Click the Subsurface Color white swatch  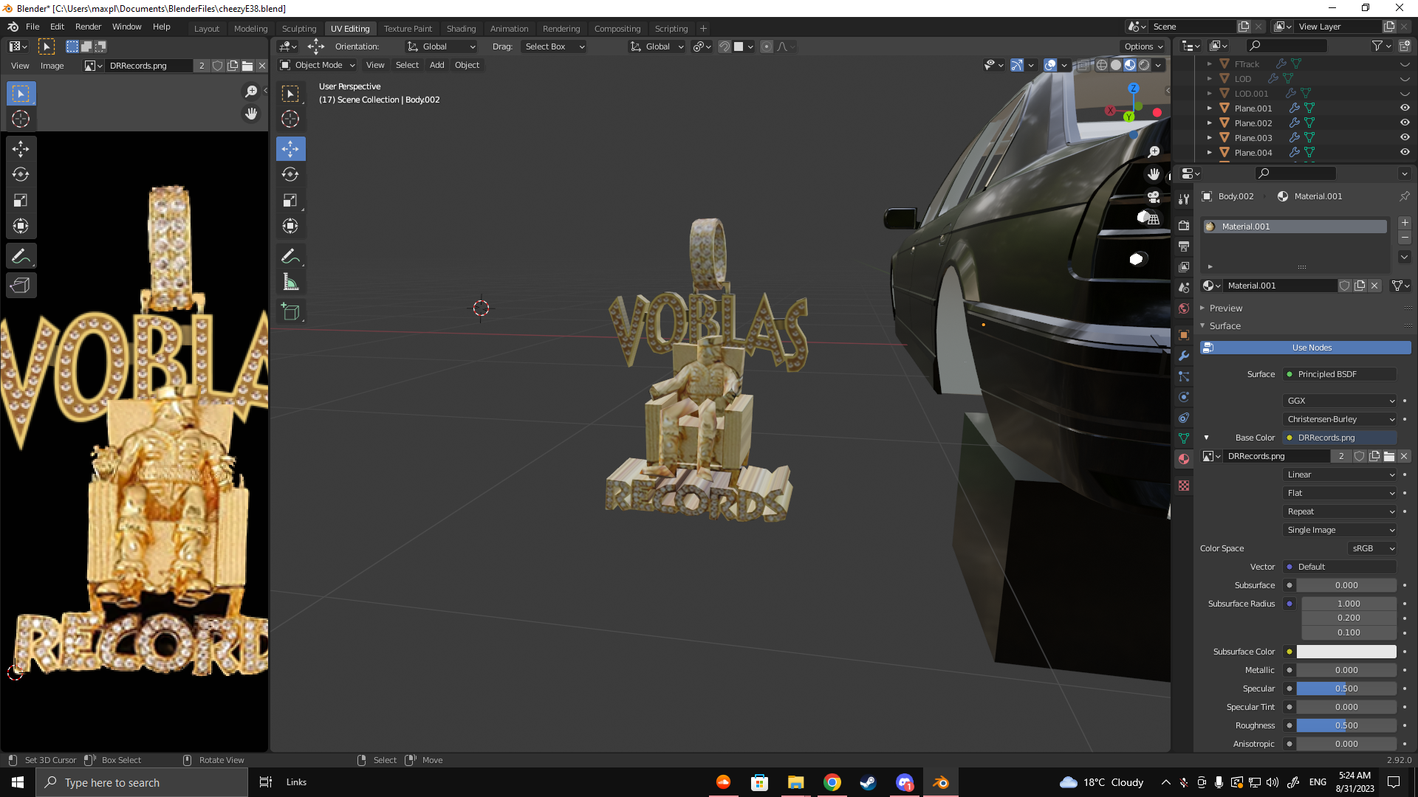click(1346, 652)
